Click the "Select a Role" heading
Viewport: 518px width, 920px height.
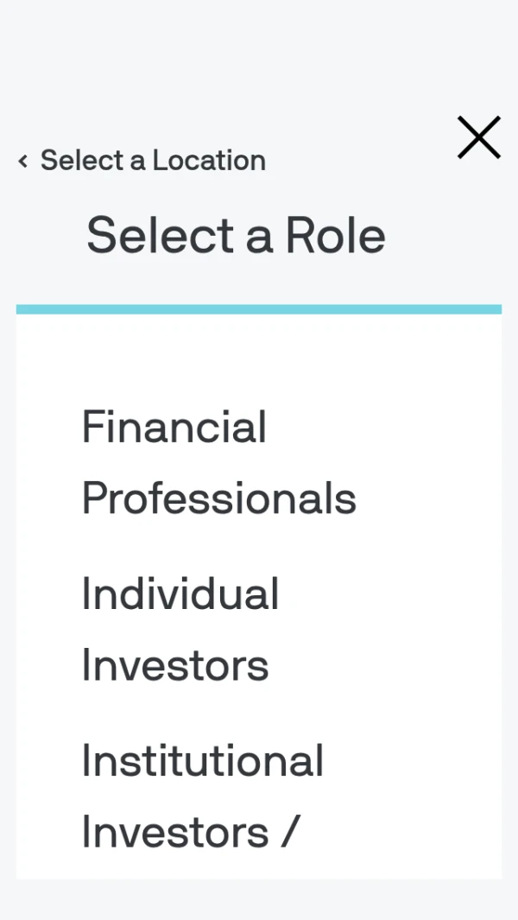(x=236, y=235)
